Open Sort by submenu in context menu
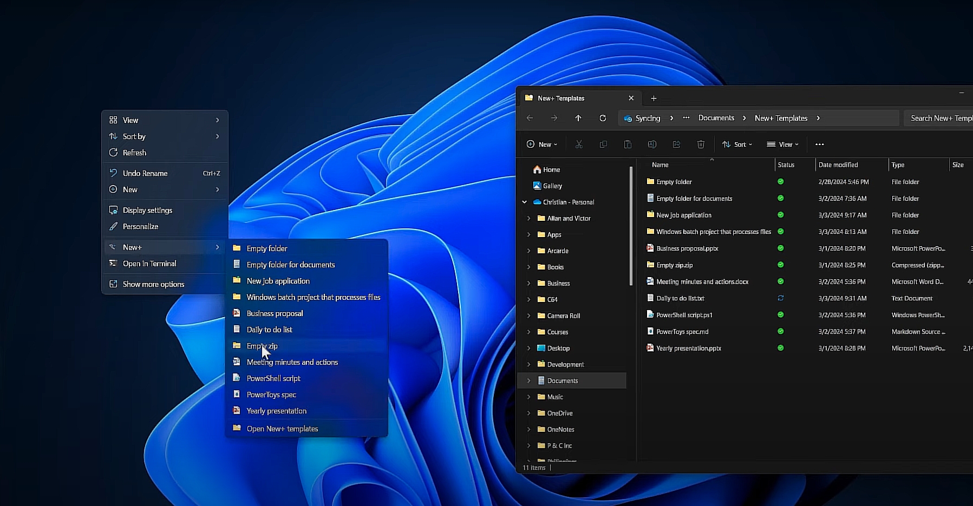Image resolution: width=973 pixels, height=506 pixels. click(x=165, y=136)
